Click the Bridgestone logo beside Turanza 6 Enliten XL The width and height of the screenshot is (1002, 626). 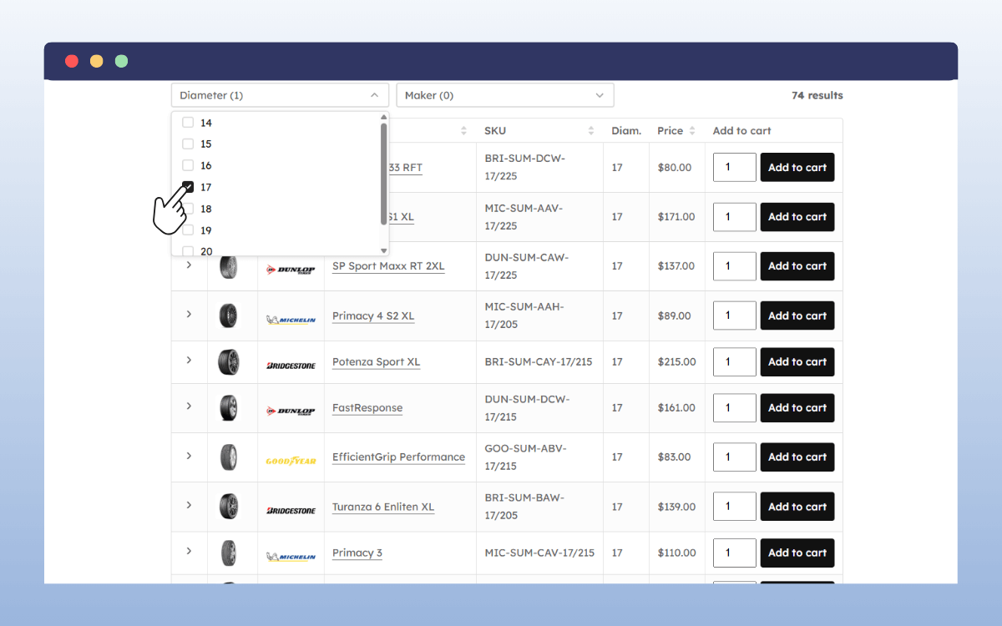[x=291, y=510]
